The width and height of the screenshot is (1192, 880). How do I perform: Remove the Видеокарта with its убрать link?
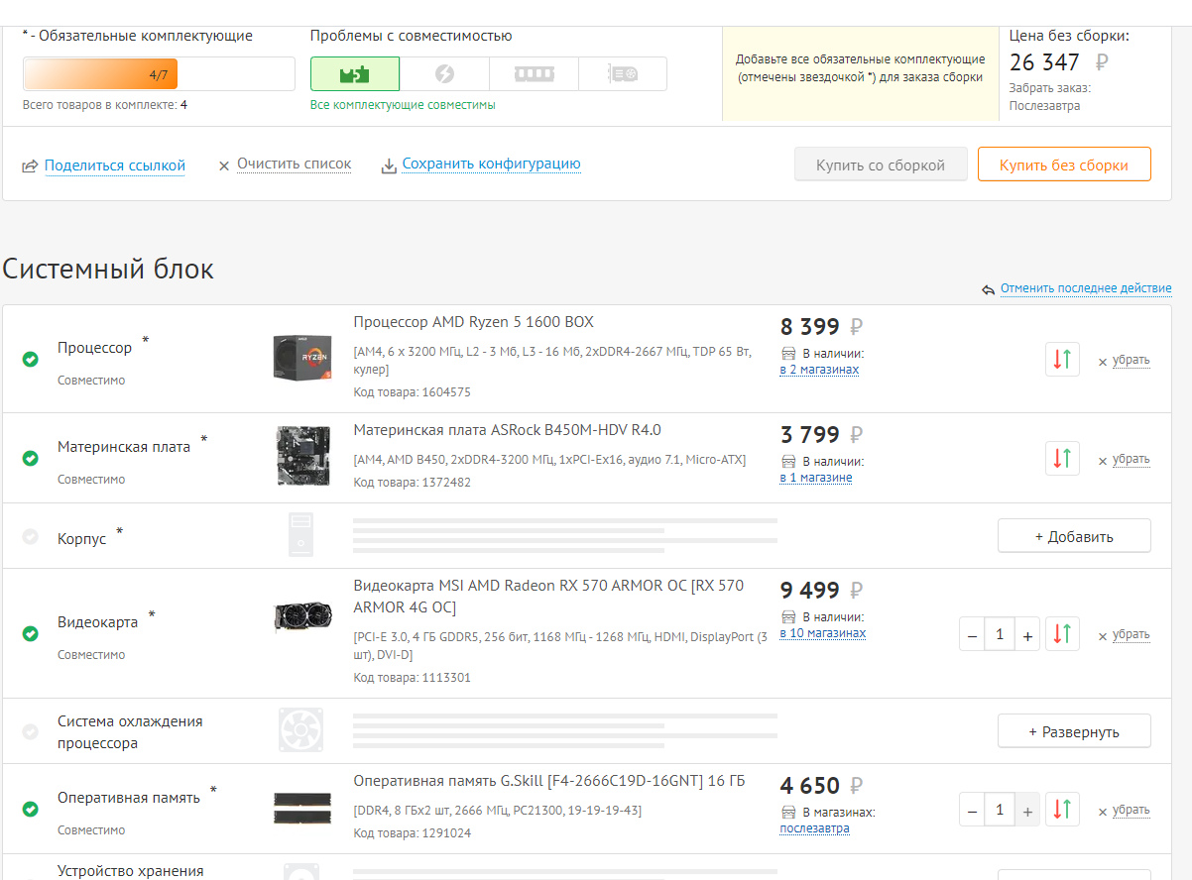(x=1131, y=634)
